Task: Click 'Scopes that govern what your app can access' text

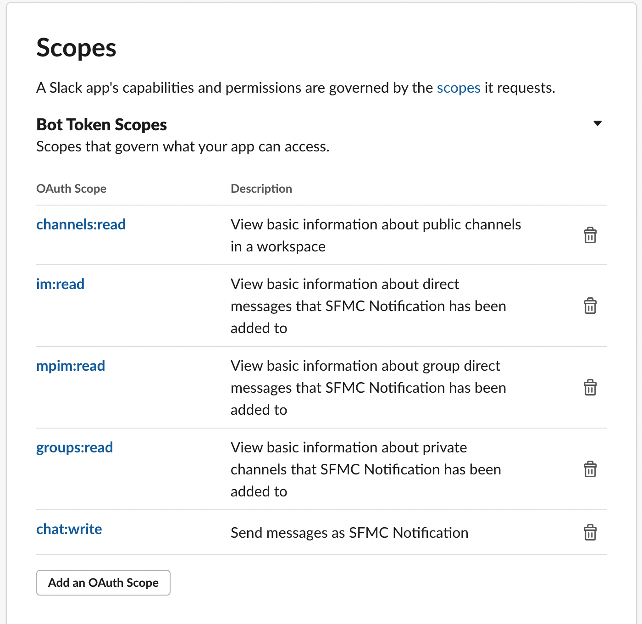Action: pos(183,147)
